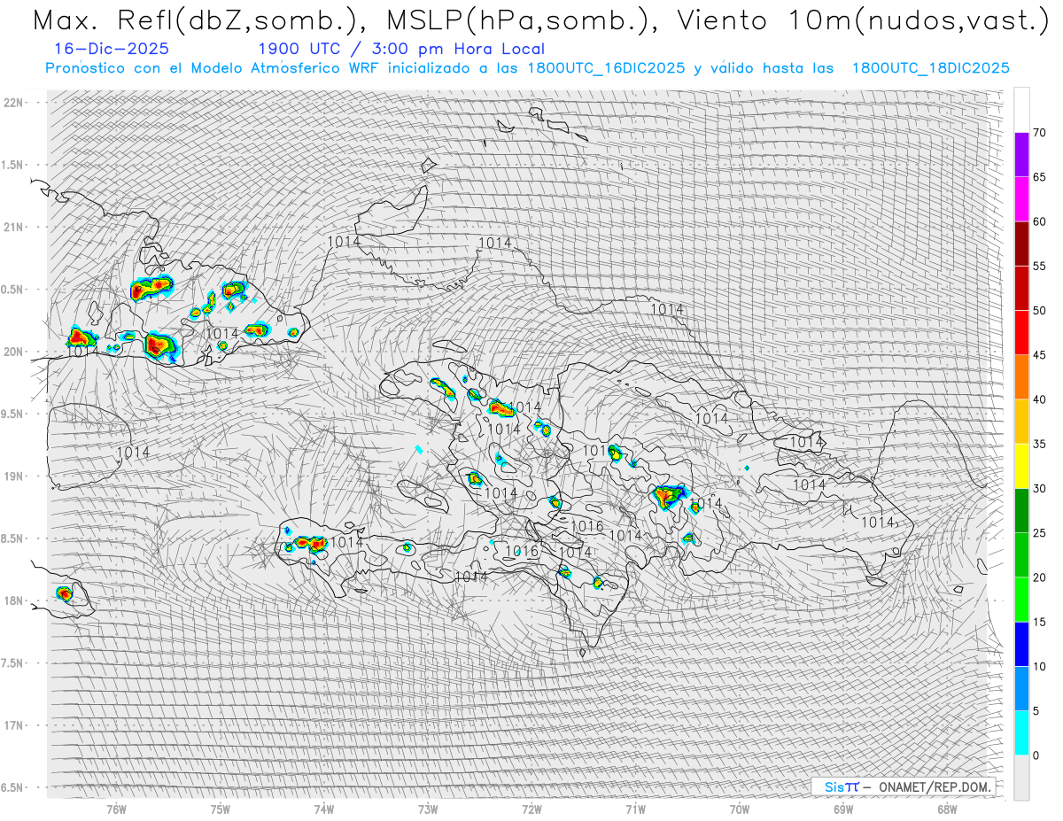Select the orange 40–45 dBZ colorbar segment
Screen dimensions: 1063x821
click(1021, 377)
